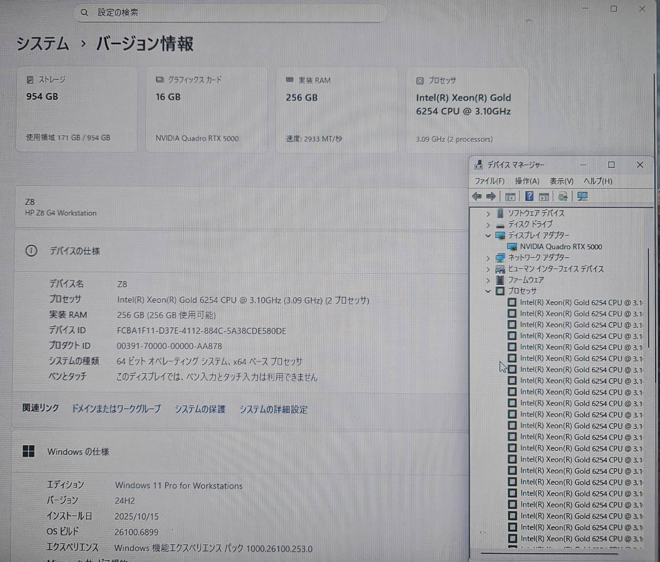Click the scan for hardware changes monitor icon

pyautogui.click(x=582, y=196)
